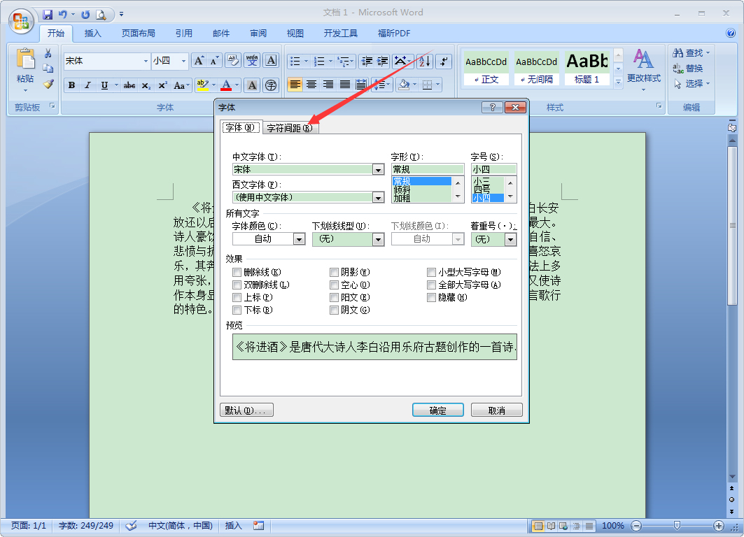This screenshot has height=537, width=744.
Task: Switch to the 字符间距 tab
Action: [x=290, y=128]
